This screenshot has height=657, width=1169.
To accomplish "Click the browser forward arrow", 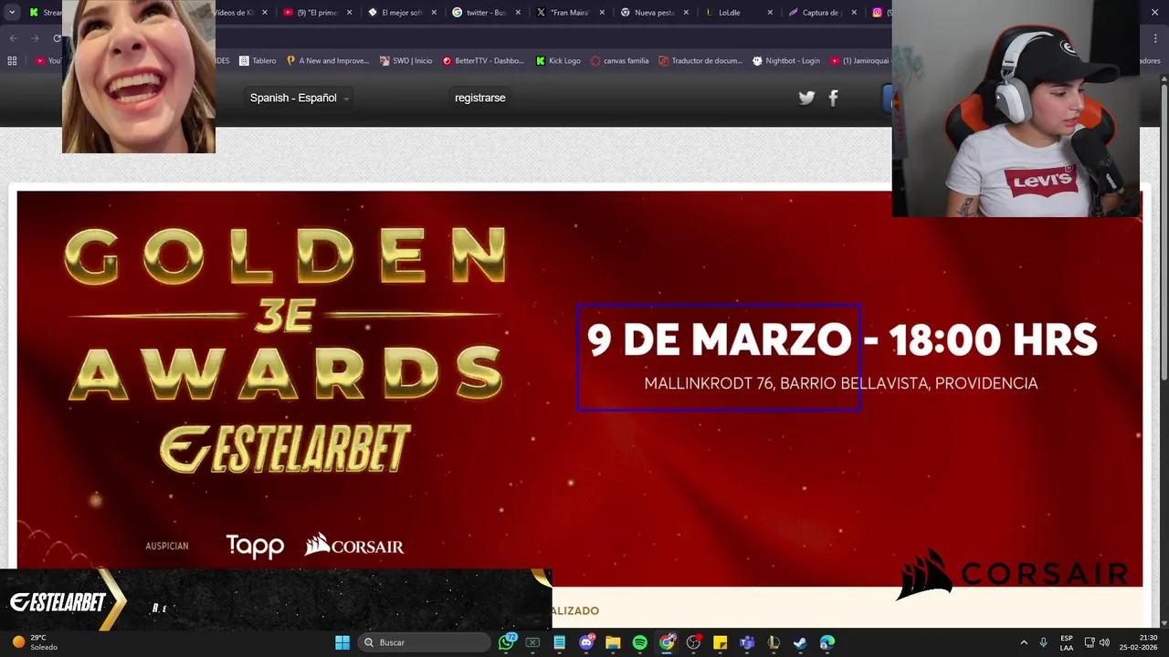I will pos(35,38).
